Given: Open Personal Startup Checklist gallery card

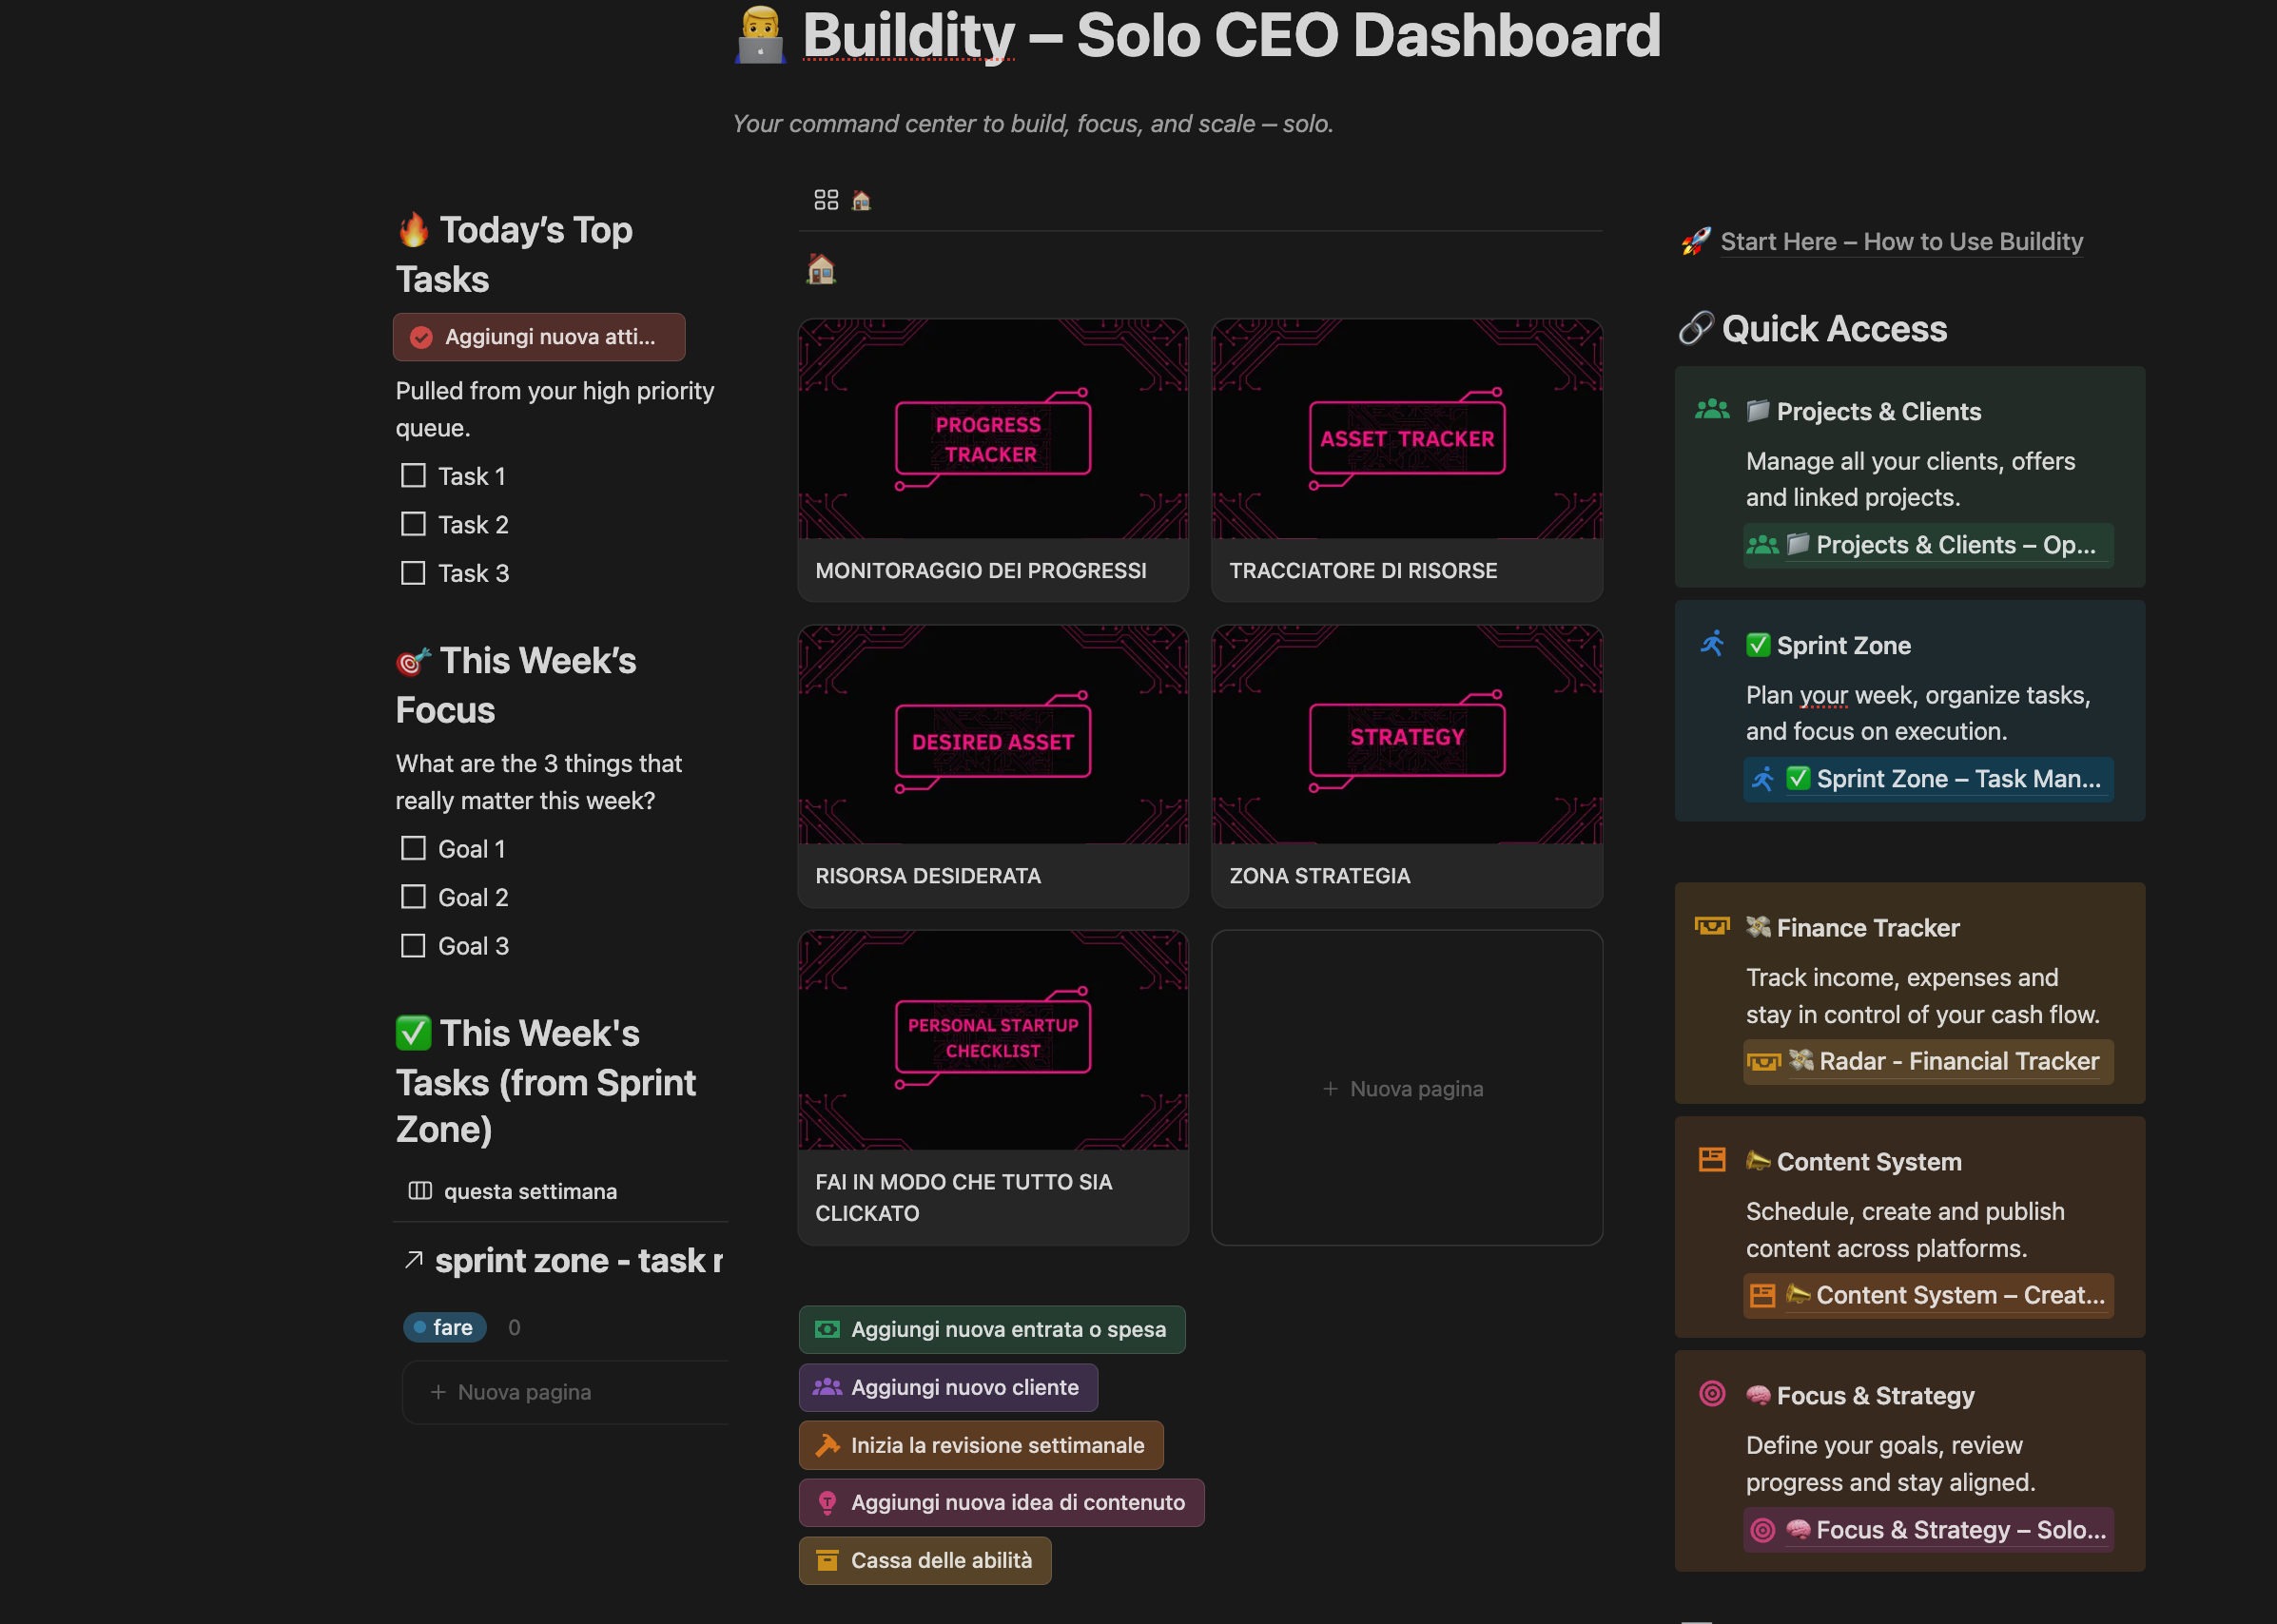Looking at the screenshot, I should [x=992, y=1088].
